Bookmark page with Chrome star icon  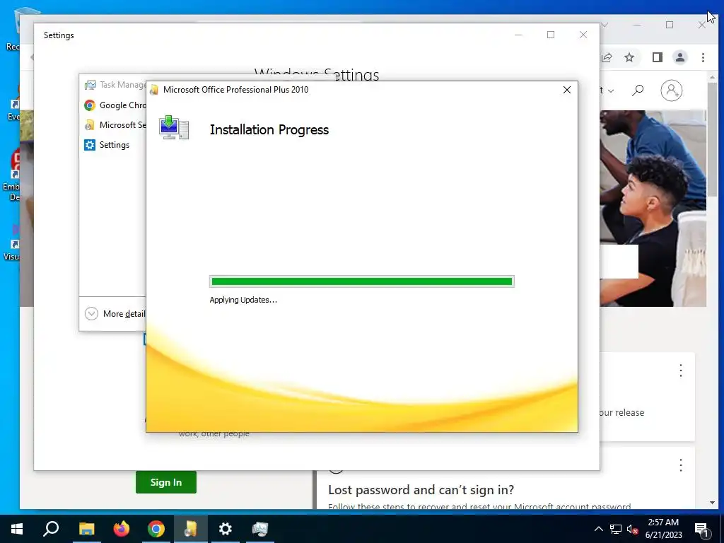(629, 57)
